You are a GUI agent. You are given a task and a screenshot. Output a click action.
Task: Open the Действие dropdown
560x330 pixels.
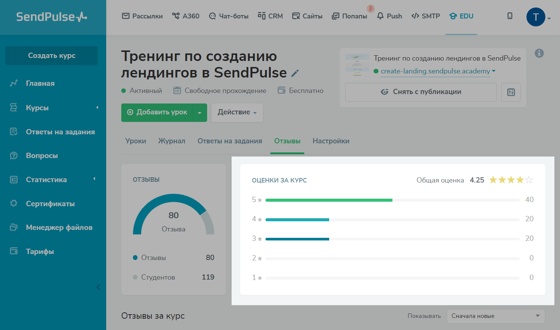[237, 113]
